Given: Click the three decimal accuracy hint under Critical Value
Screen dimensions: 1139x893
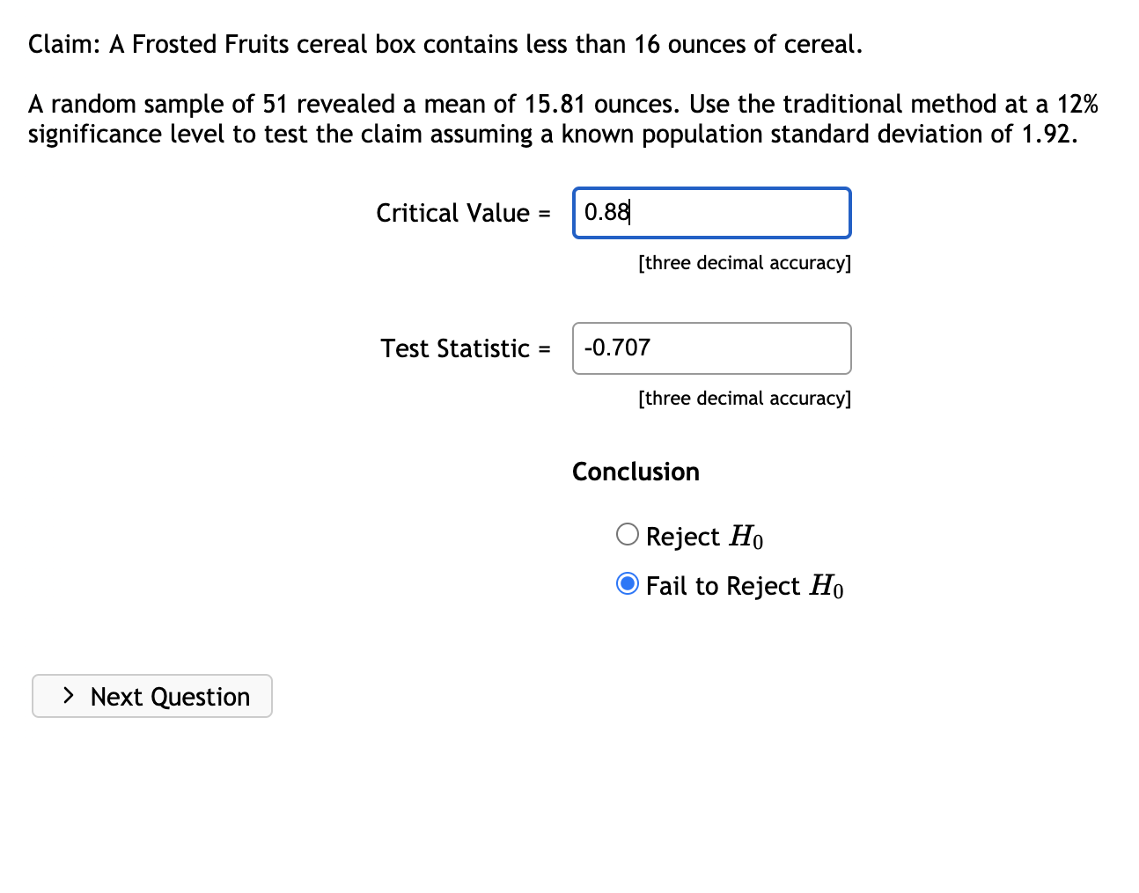Looking at the screenshot, I should (x=744, y=262).
